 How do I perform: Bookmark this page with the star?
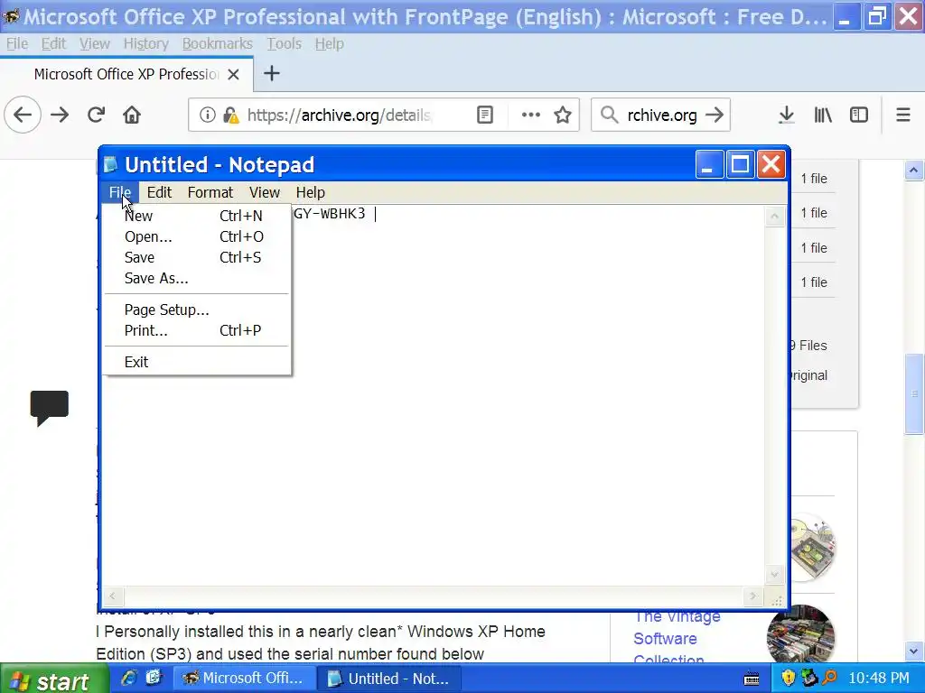[563, 115]
